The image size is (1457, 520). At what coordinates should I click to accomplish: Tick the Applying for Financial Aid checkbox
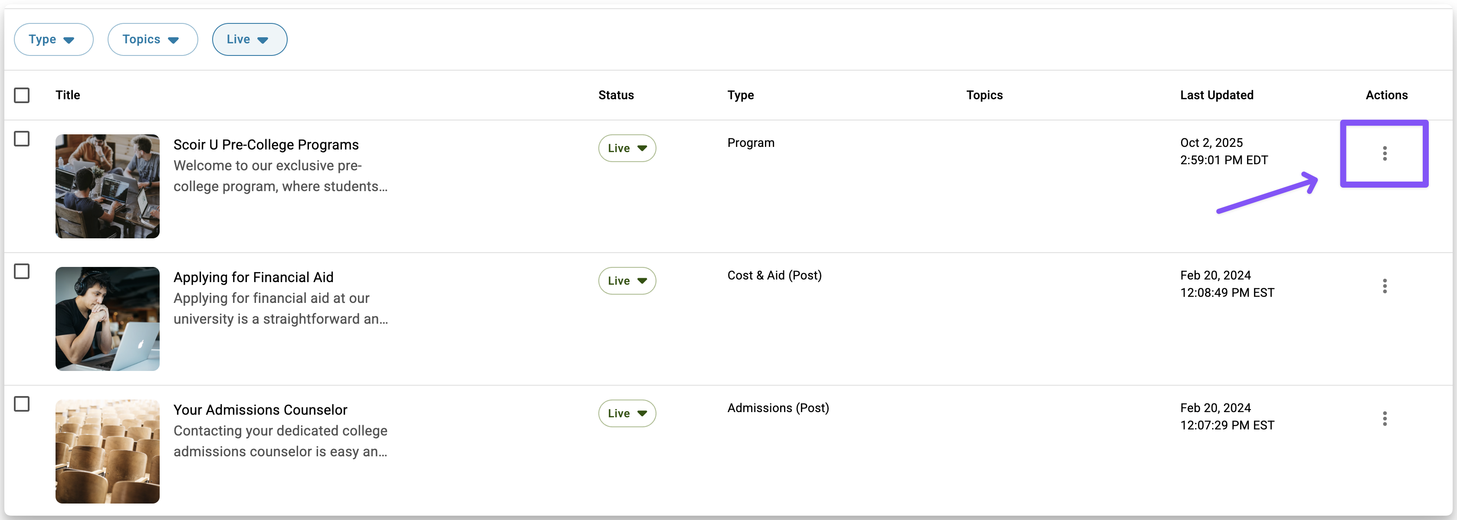coord(22,272)
